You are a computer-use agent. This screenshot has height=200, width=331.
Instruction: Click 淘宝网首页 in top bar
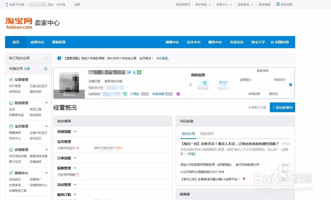183,4
